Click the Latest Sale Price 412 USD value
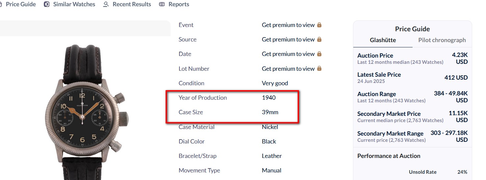Image resolution: width=486 pixels, height=180 pixels. tap(456, 78)
